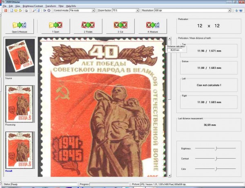Click the image scrollbar down arrow
Image resolution: width=245 pixels, height=188 pixels.
(169, 175)
